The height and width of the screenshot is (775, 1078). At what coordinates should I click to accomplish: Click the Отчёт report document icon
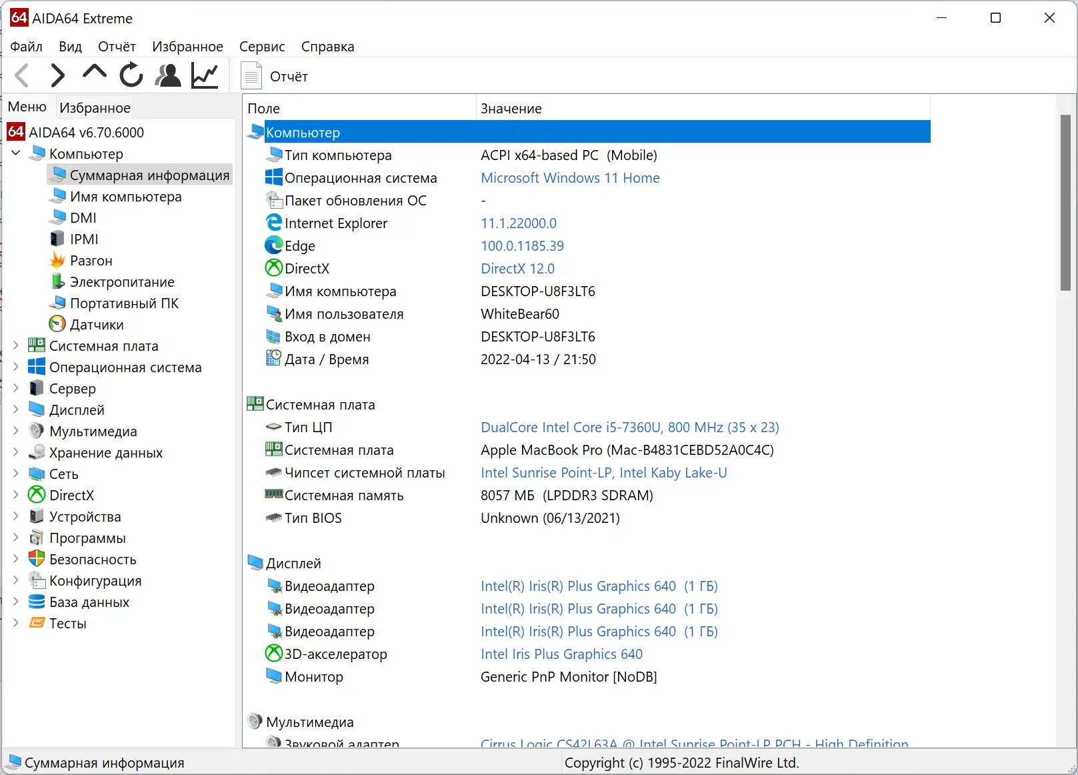tap(251, 76)
